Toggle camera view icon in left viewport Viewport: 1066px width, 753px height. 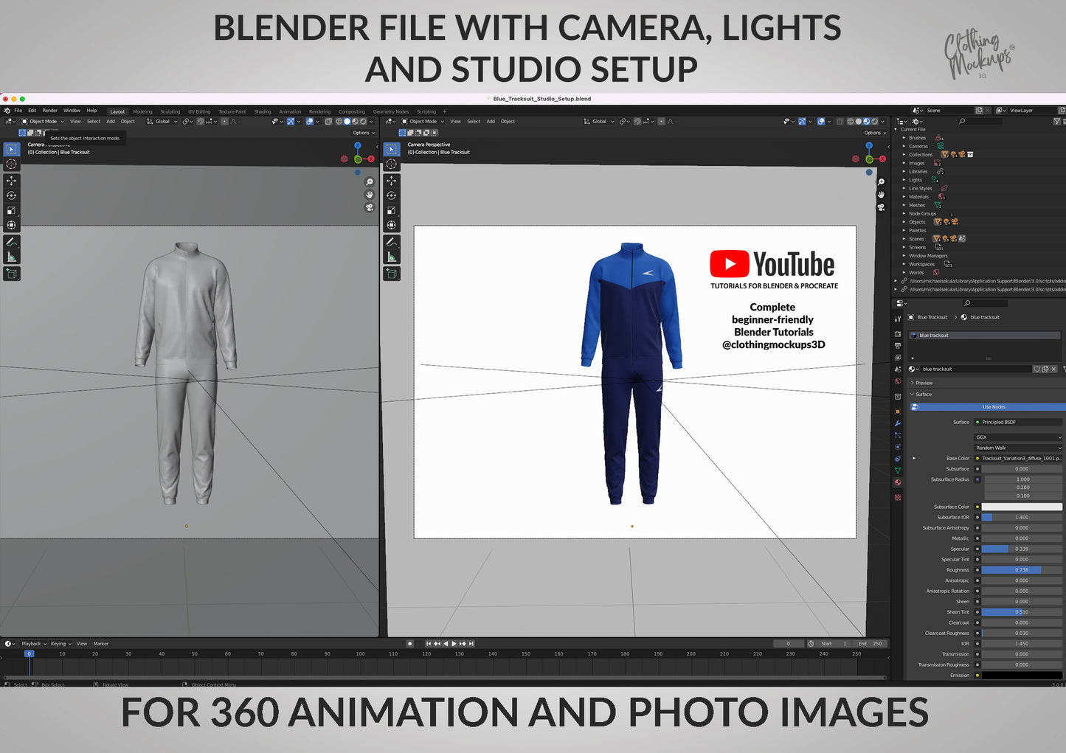tap(370, 207)
